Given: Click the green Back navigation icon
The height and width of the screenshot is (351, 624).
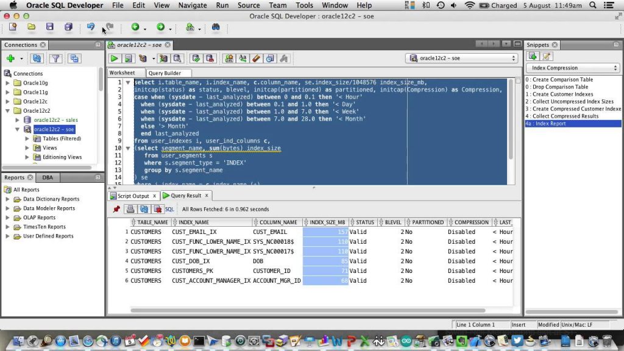Looking at the screenshot, I should tap(135, 27).
